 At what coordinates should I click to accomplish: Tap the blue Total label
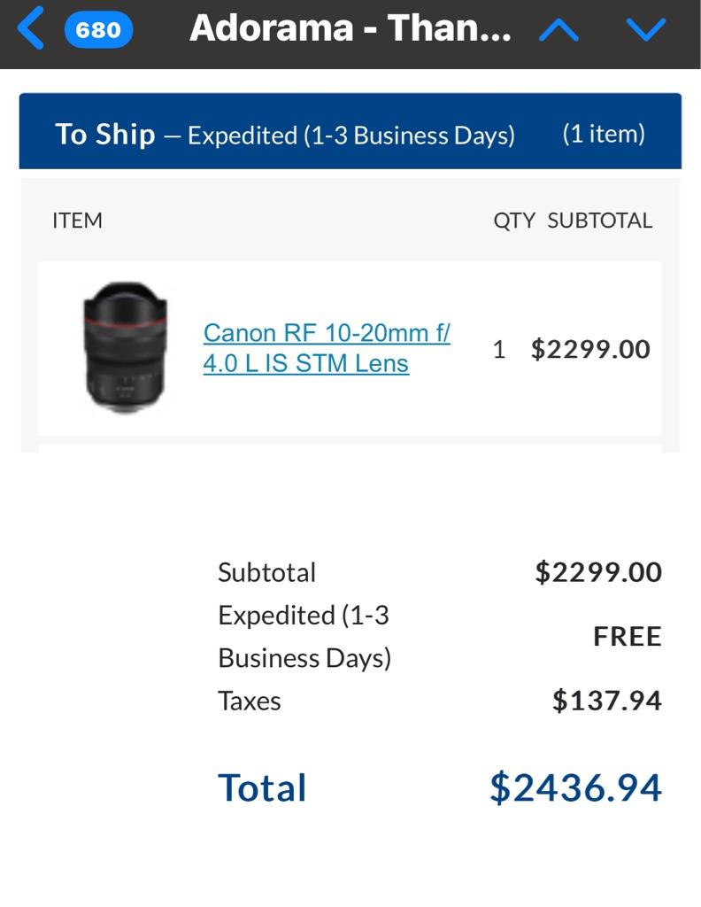tap(262, 787)
